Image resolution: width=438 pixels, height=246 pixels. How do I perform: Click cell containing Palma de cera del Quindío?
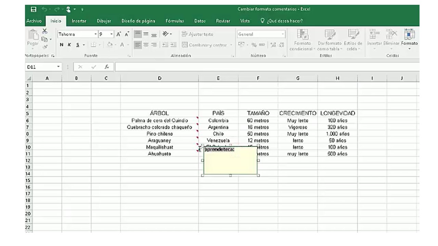click(x=159, y=120)
